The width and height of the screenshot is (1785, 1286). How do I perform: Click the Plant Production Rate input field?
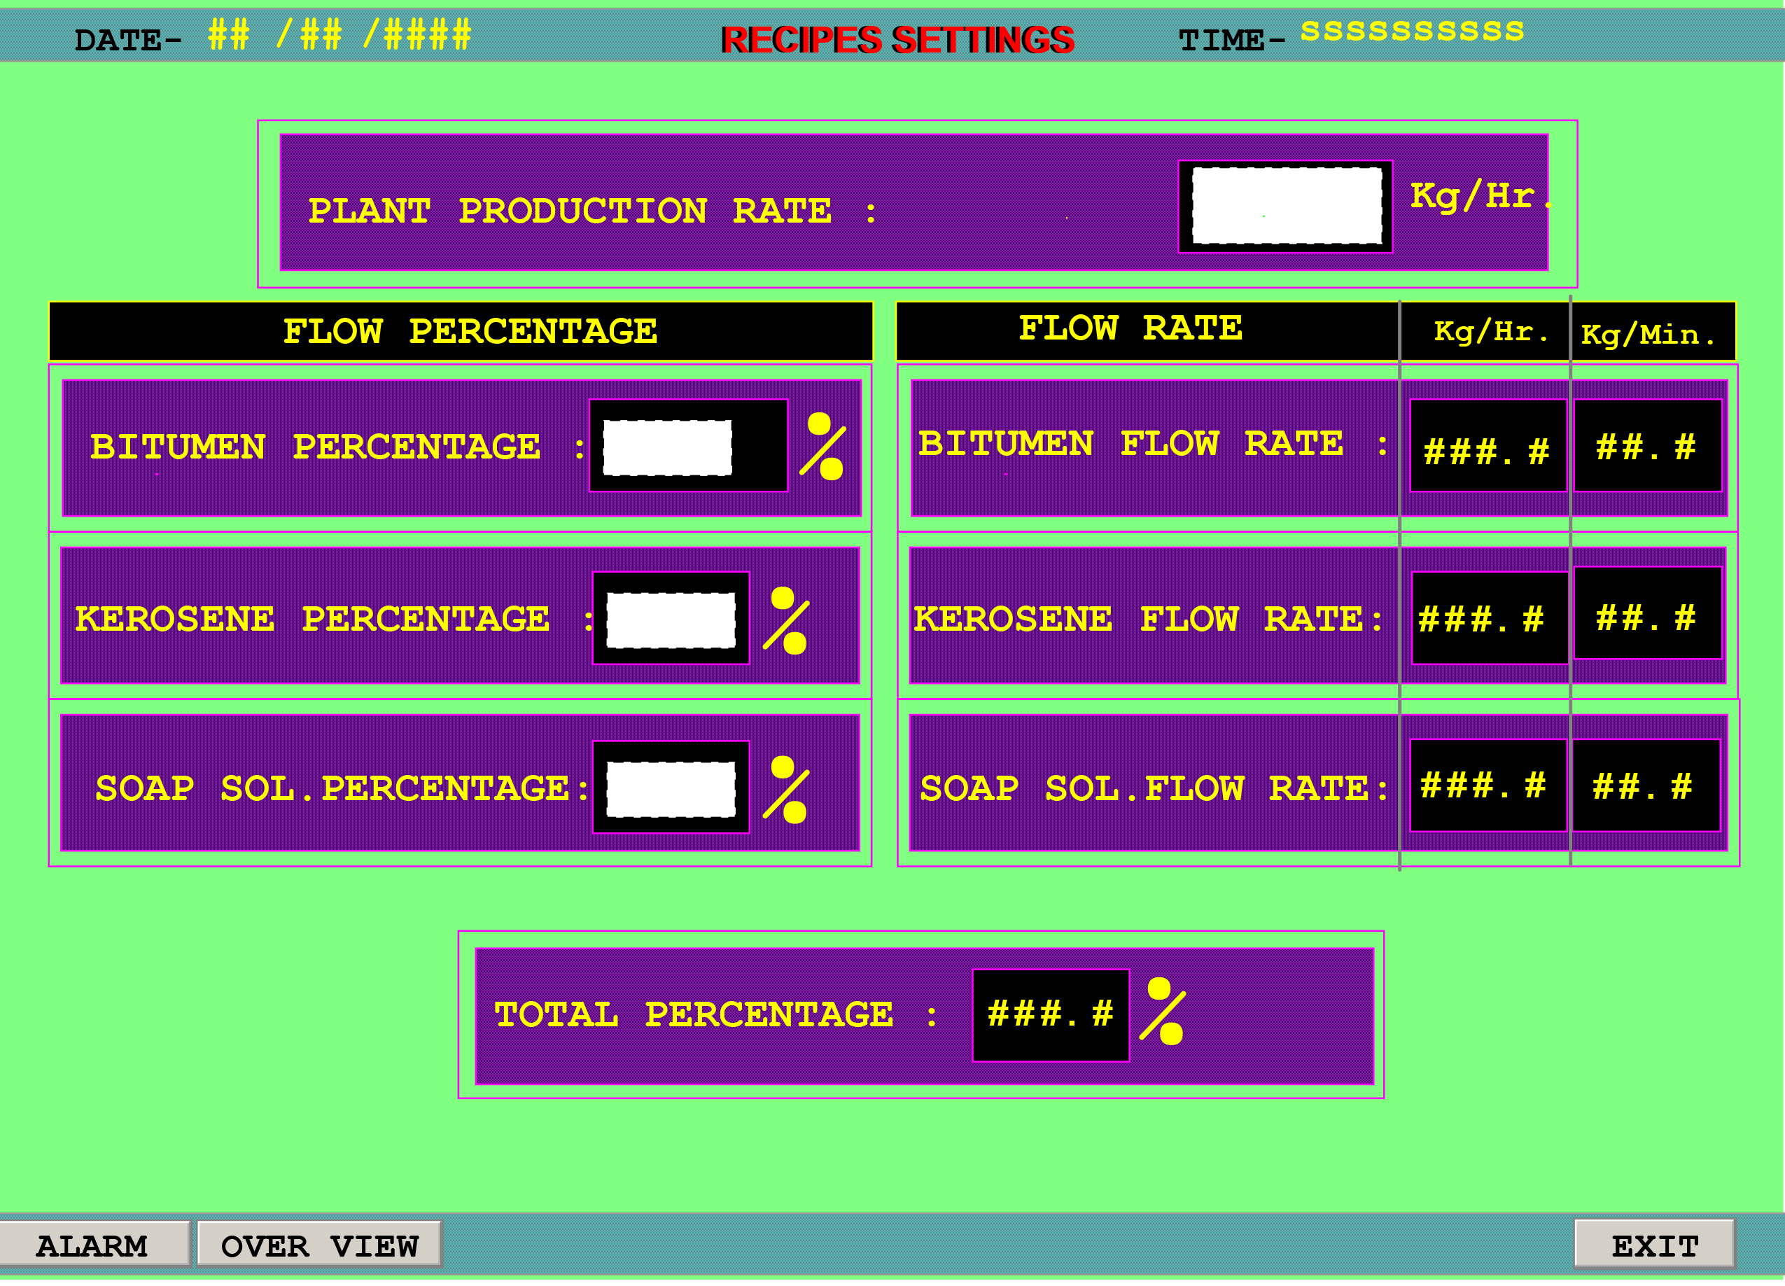pyautogui.click(x=1286, y=205)
